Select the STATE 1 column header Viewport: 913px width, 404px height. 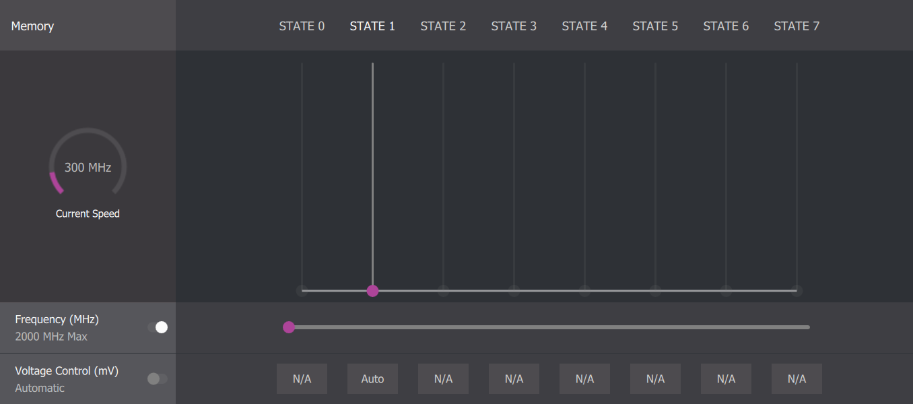(372, 26)
